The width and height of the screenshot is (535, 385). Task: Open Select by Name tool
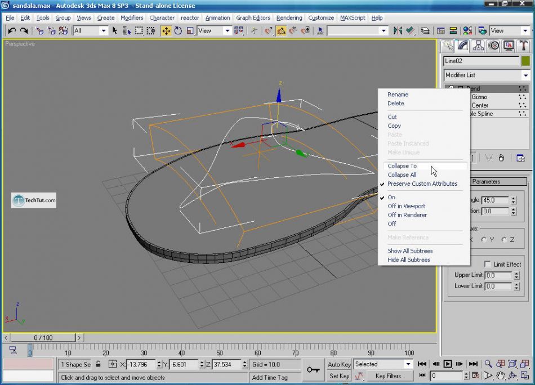click(127, 31)
